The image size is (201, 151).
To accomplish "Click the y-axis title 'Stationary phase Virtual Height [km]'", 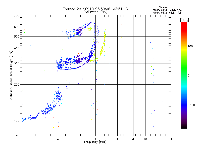I will click(x=11, y=75).
